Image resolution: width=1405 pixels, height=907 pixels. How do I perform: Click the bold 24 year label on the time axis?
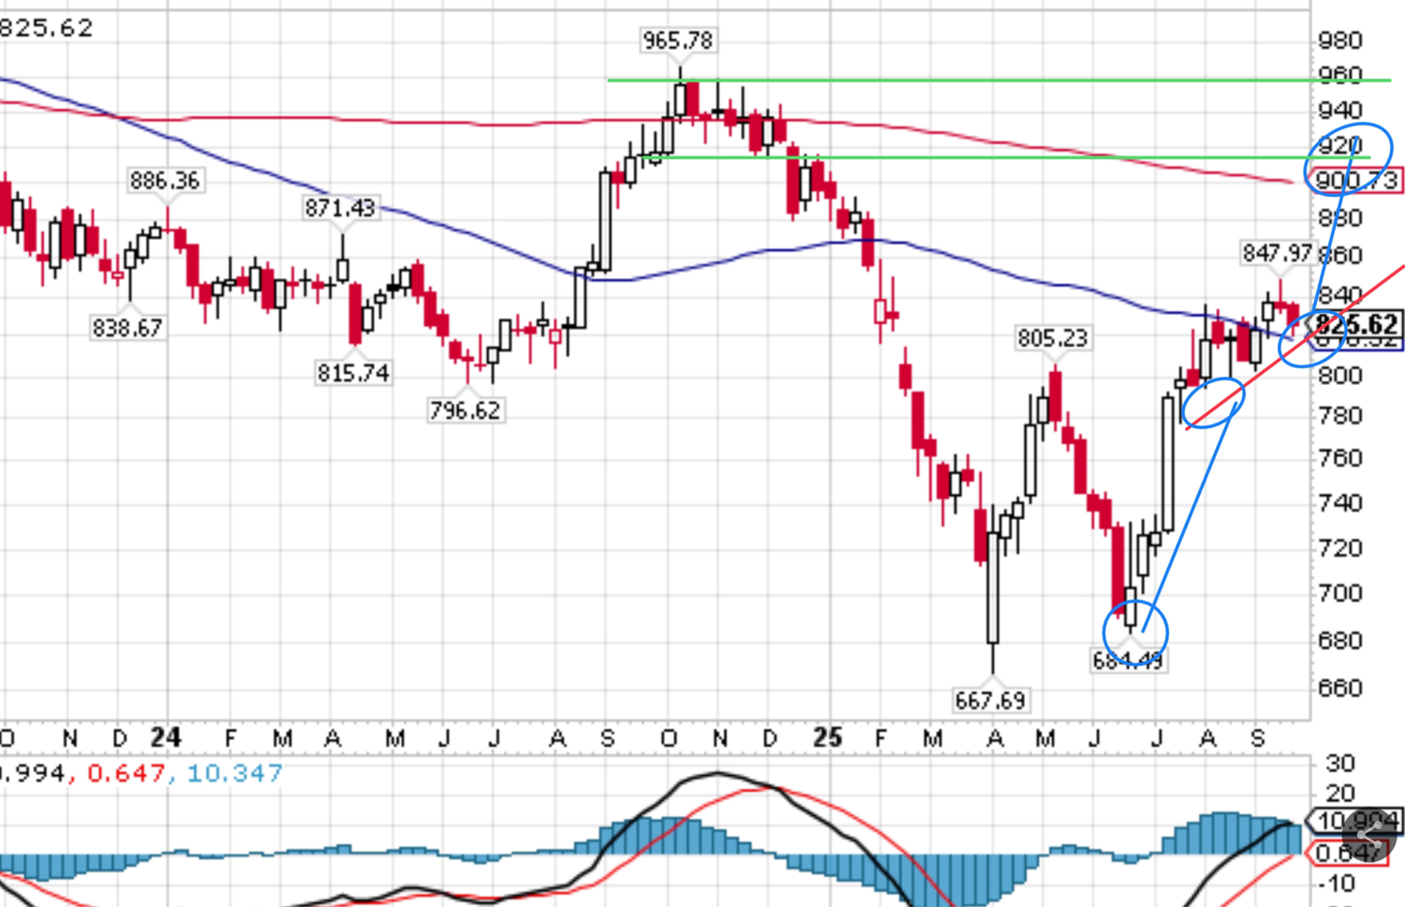click(166, 738)
